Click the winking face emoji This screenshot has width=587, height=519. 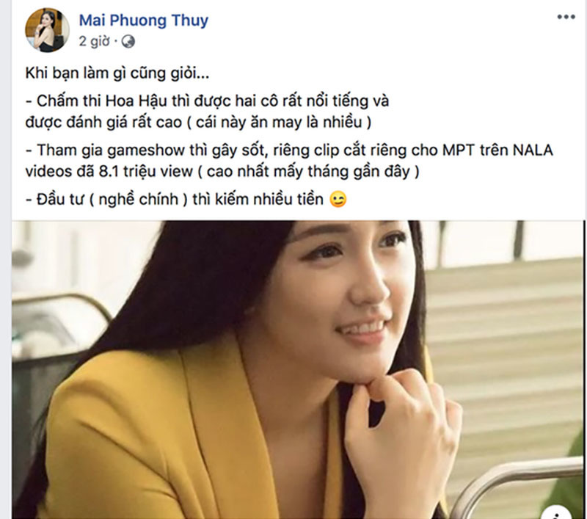338,199
